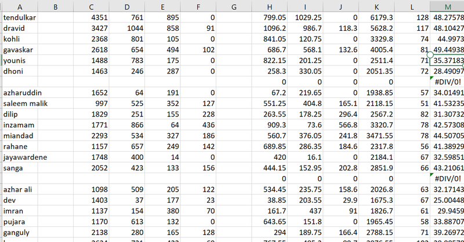
Task: Select column A header
Action: [x=20, y=7]
